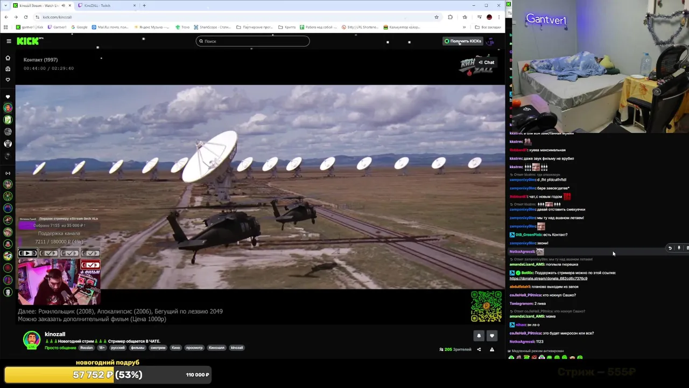Select the Кинозалл tag

tap(216, 348)
